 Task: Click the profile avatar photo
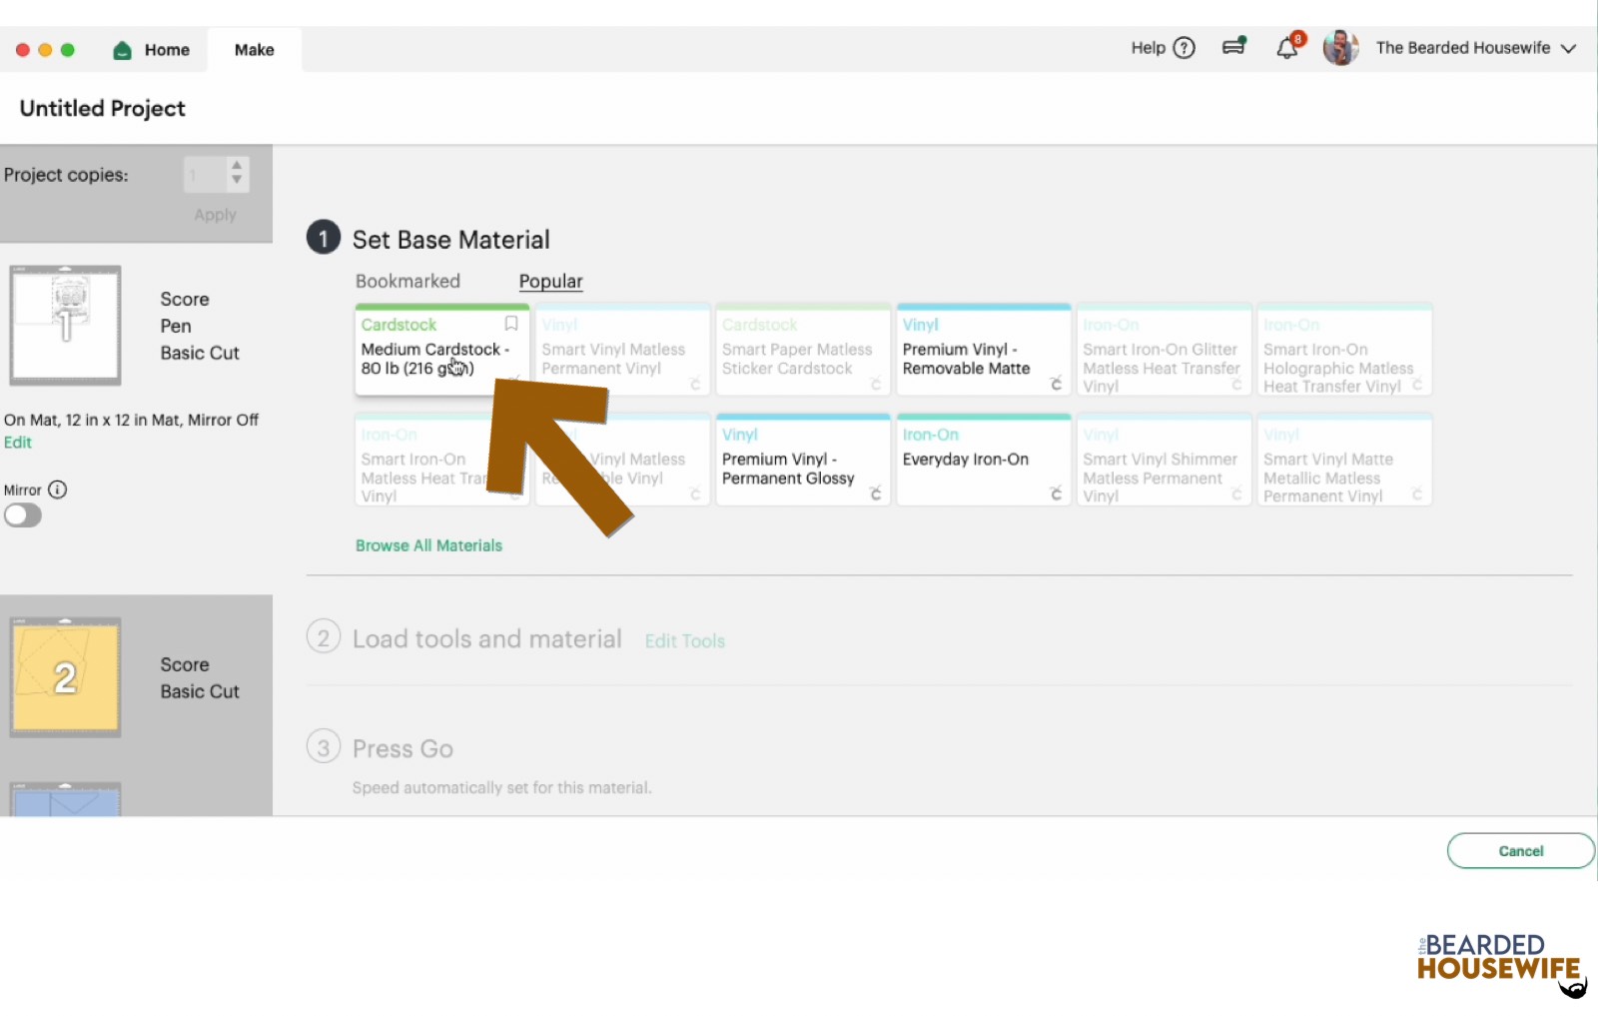1341,47
